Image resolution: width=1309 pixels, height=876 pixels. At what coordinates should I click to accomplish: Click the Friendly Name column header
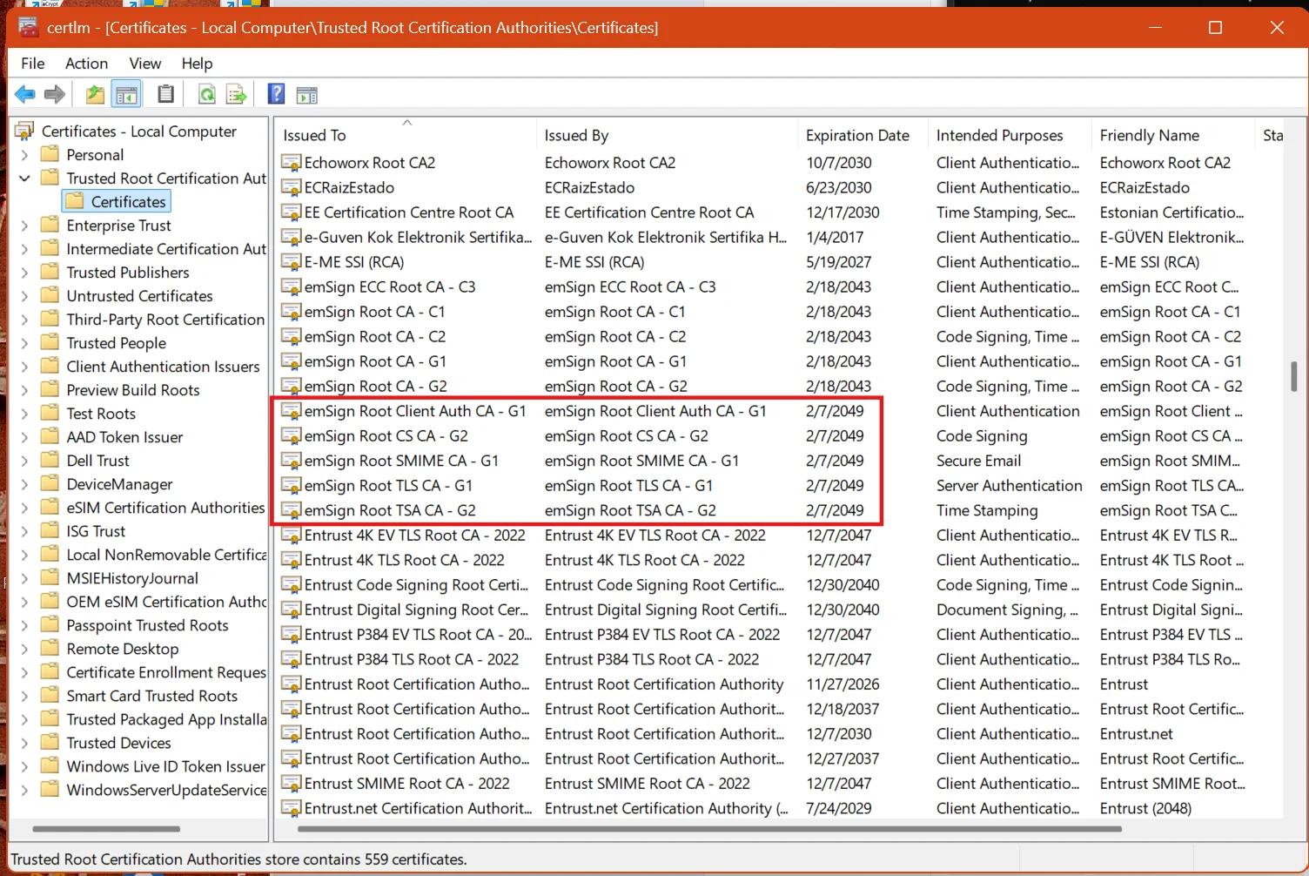coord(1173,135)
